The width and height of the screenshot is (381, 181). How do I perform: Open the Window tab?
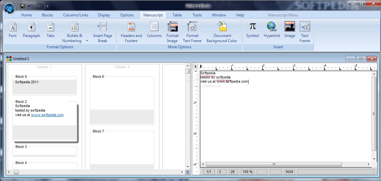tap(219, 15)
